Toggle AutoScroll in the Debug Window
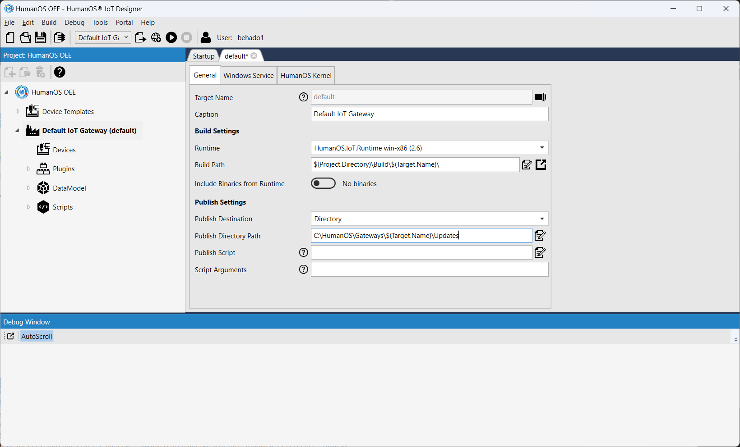The height and width of the screenshot is (447, 740). pos(37,336)
